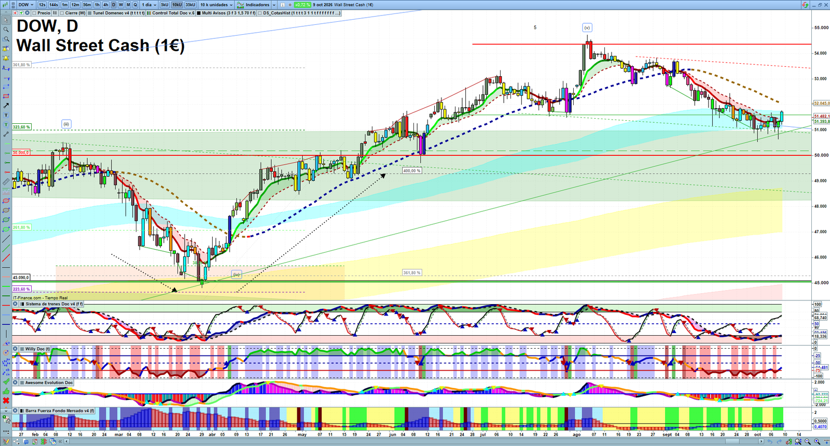
Task: Click the Multi Avisos indicator label
Action: (229, 13)
